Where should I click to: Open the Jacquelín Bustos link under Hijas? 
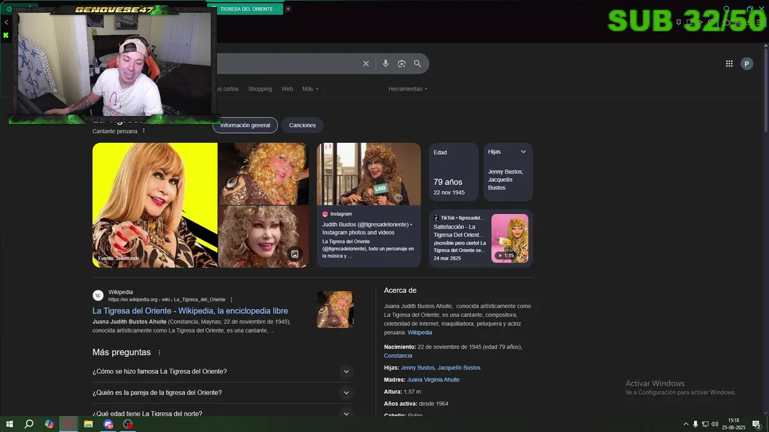[459, 368]
